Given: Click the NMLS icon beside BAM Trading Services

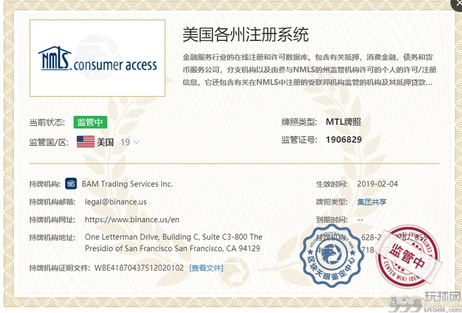Looking at the screenshot, I should 71,184.
